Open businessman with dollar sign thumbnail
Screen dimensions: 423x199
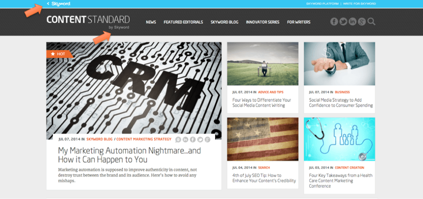point(339,64)
